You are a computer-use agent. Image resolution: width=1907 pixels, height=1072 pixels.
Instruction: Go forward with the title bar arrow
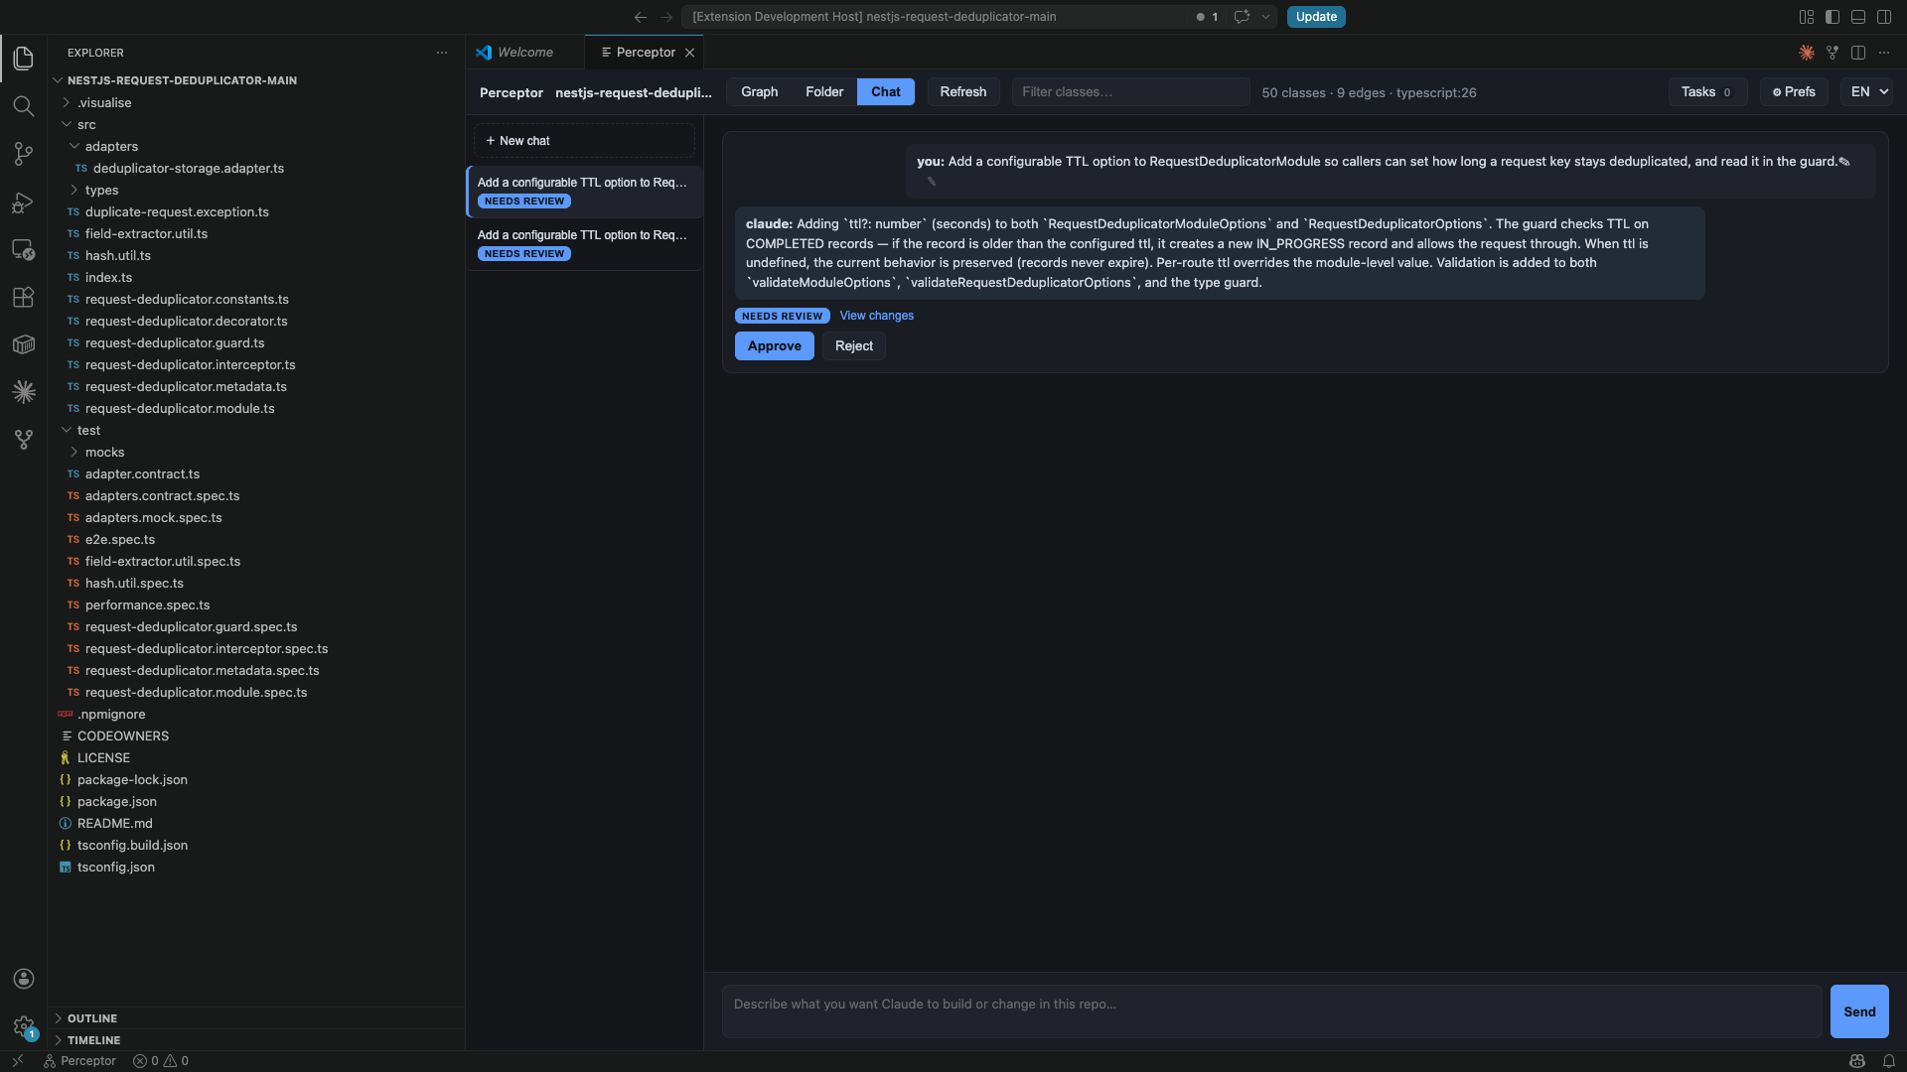click(666, 17)
